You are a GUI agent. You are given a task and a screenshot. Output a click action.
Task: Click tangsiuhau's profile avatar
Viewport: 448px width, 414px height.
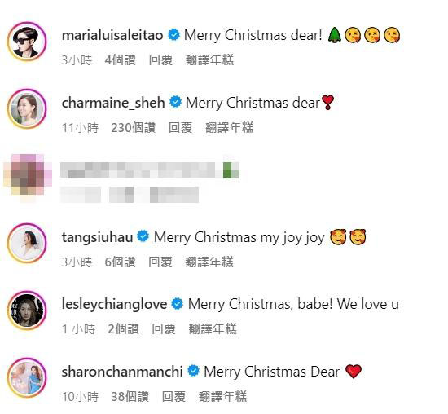(27, 244)
